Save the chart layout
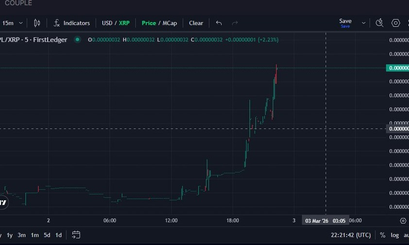The height and width of the screenshot is (245, 409). (x=345, y=23)
